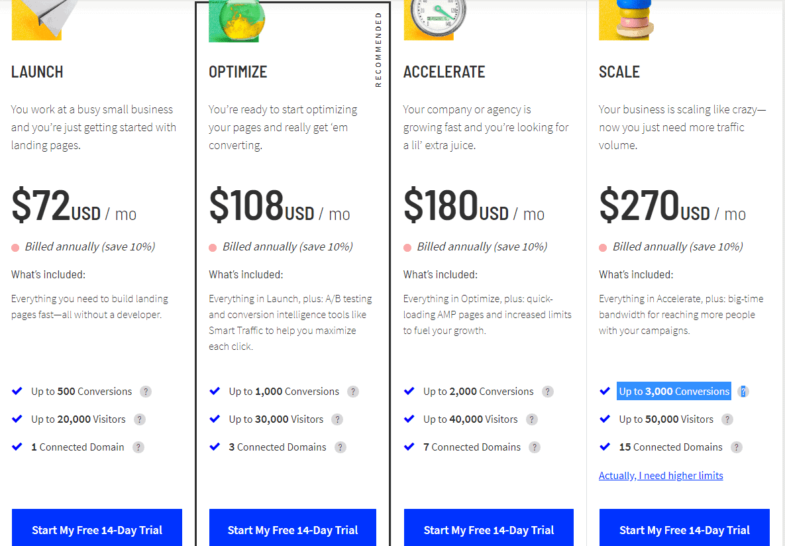
Task: Show tooltip for 1 Connected Domain
Action: 138,447
